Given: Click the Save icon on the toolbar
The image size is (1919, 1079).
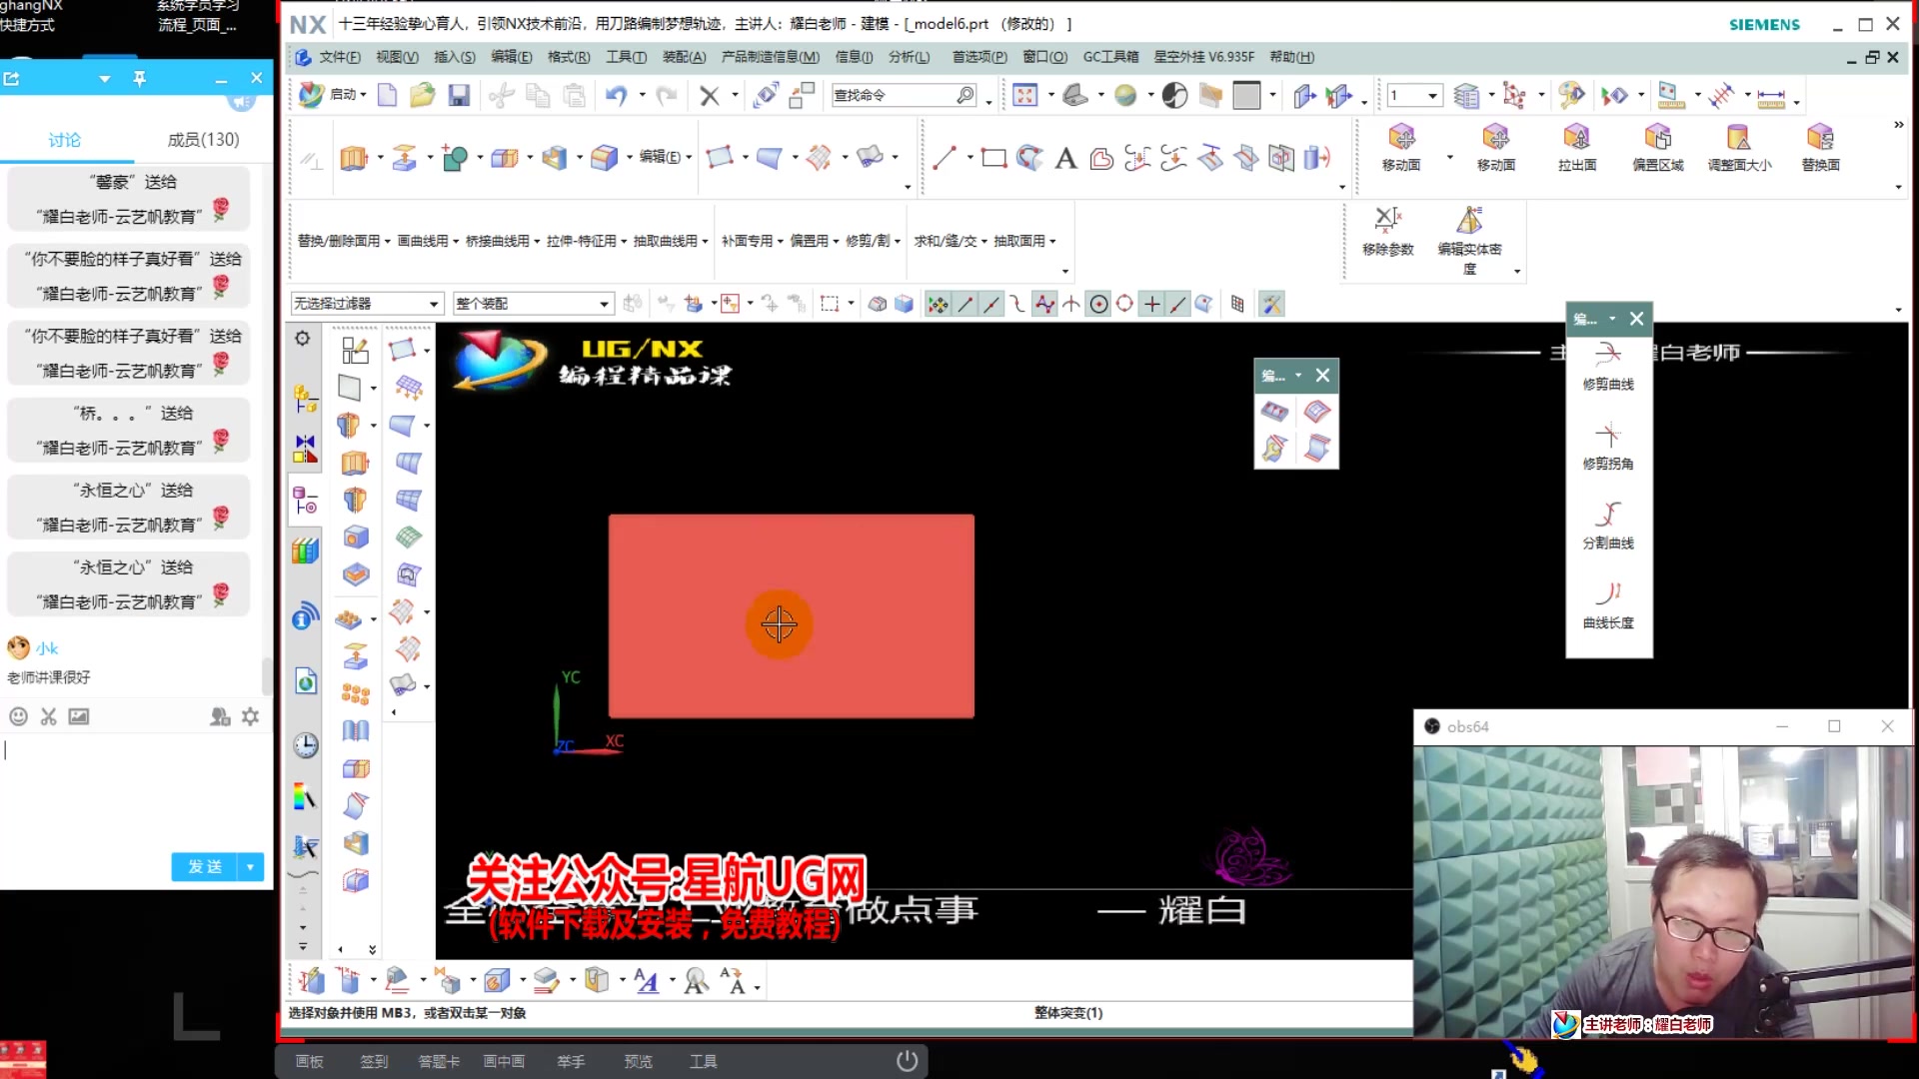Looking at the screenshot, I should [459, 95].
